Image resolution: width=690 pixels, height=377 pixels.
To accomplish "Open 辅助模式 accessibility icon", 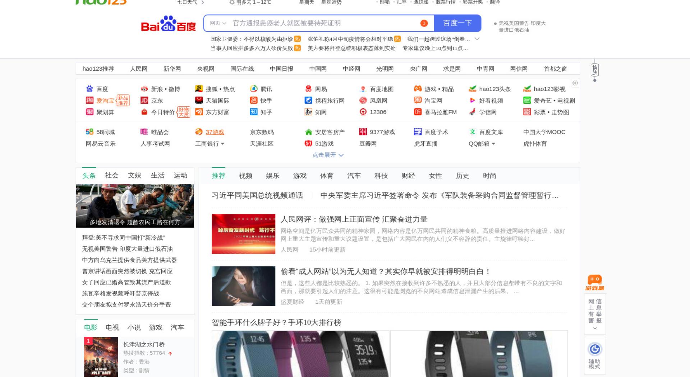I will [x=595, y=349].
